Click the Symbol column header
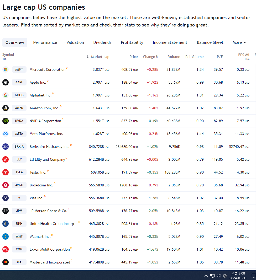 click(x=8, y=55)
